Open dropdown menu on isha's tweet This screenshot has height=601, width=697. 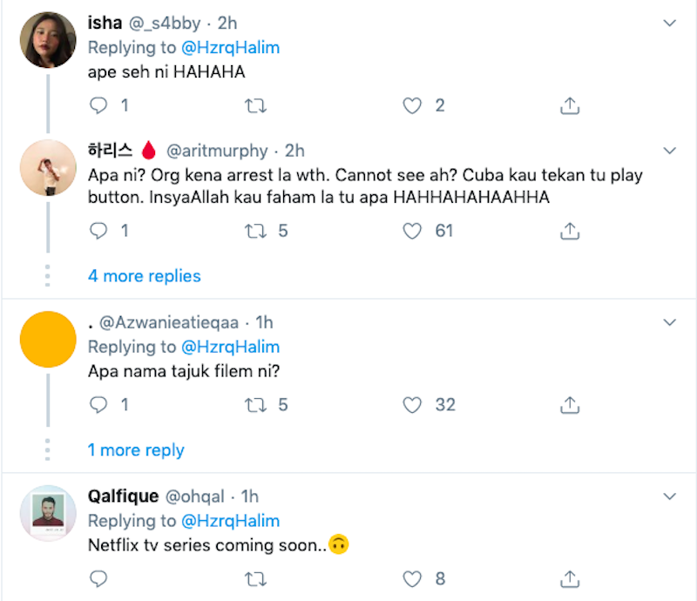click(669, 23)
